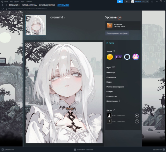166x152 pixels.
Task: Open the large artwork showcase image
Action: pos(64,93)
